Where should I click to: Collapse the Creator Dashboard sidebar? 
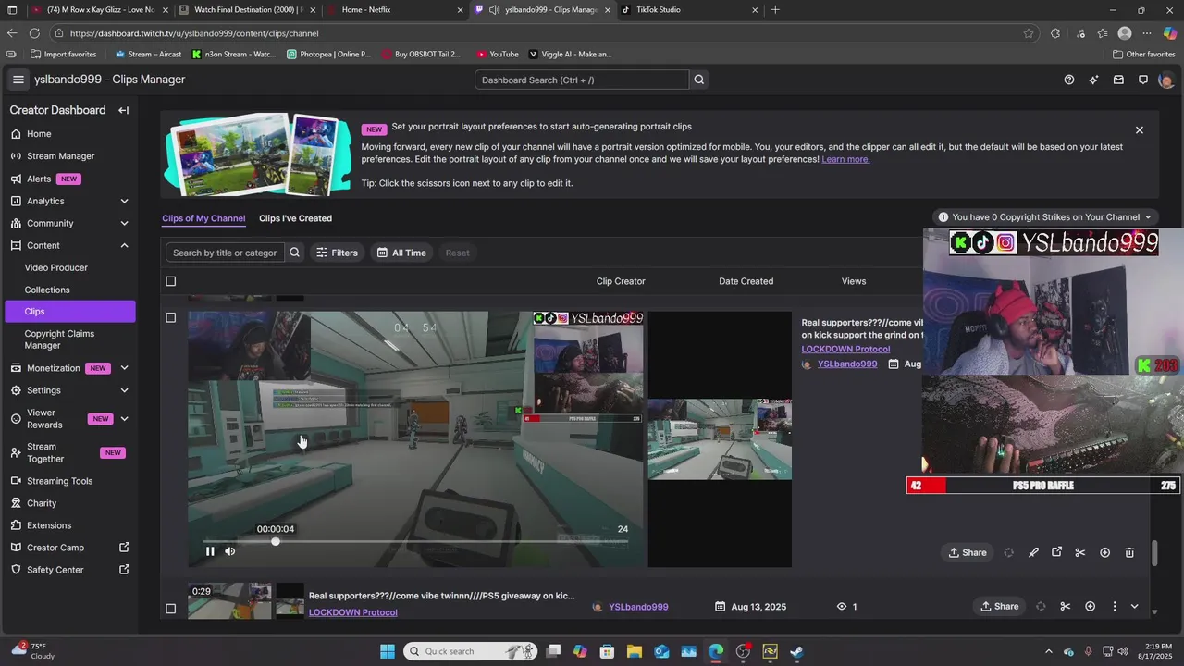[123, 110]
